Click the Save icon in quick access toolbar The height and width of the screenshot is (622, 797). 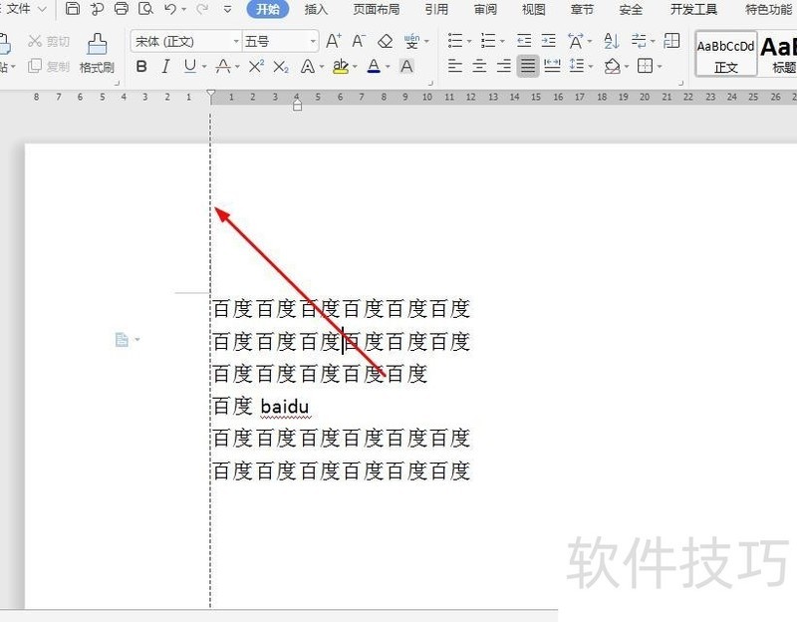[x=73, y=9]
